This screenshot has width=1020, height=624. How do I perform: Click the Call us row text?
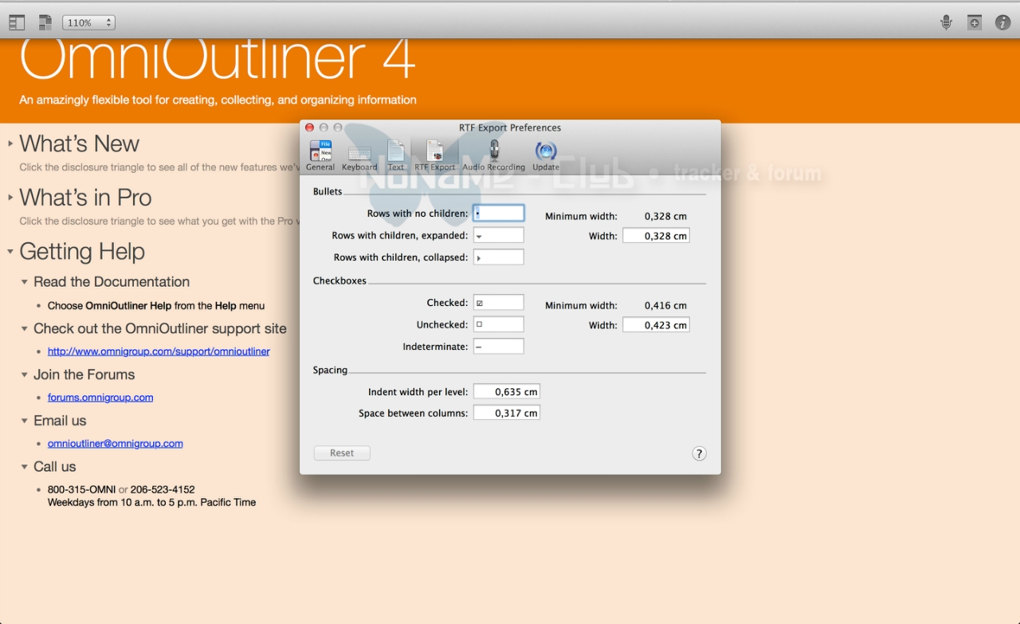55,467
